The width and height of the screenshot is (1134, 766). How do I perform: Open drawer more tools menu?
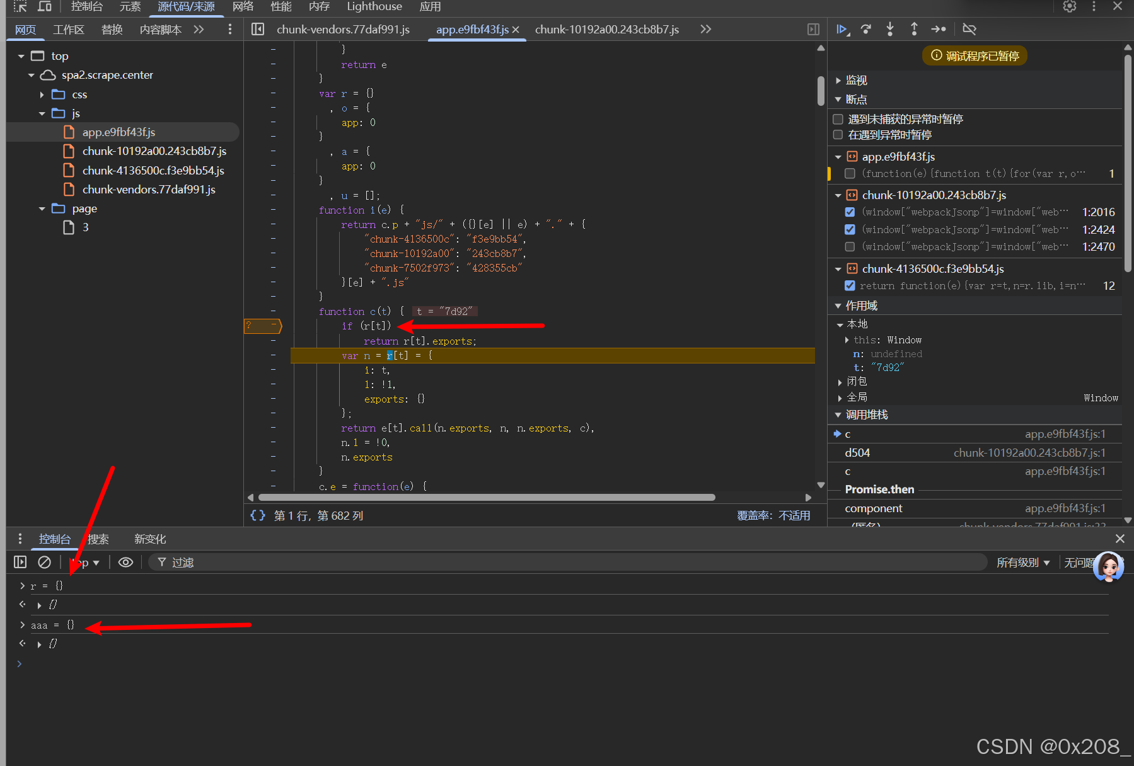(20, 539)
